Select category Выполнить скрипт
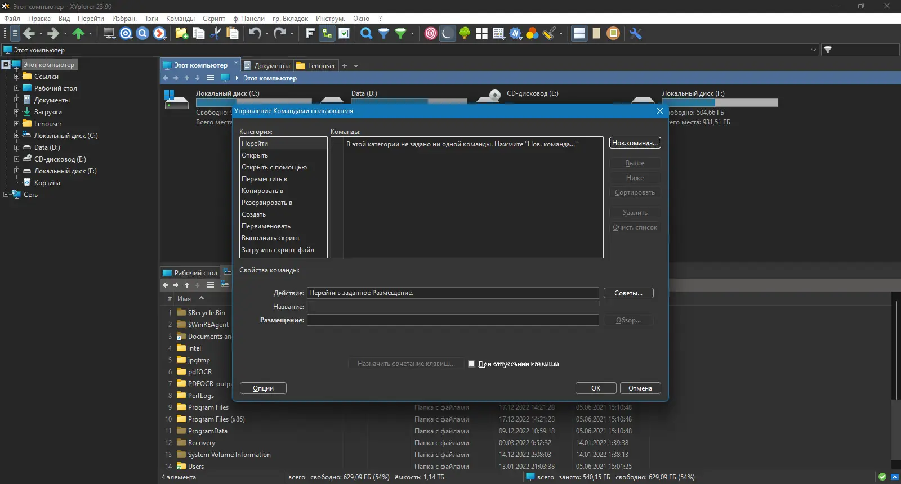 (283, 238)
